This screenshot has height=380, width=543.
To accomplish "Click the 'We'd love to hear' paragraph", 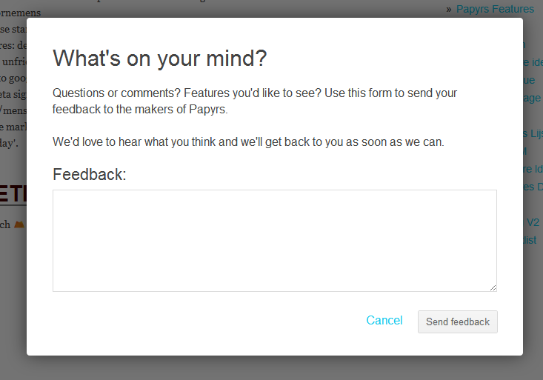I will (248, 142).
